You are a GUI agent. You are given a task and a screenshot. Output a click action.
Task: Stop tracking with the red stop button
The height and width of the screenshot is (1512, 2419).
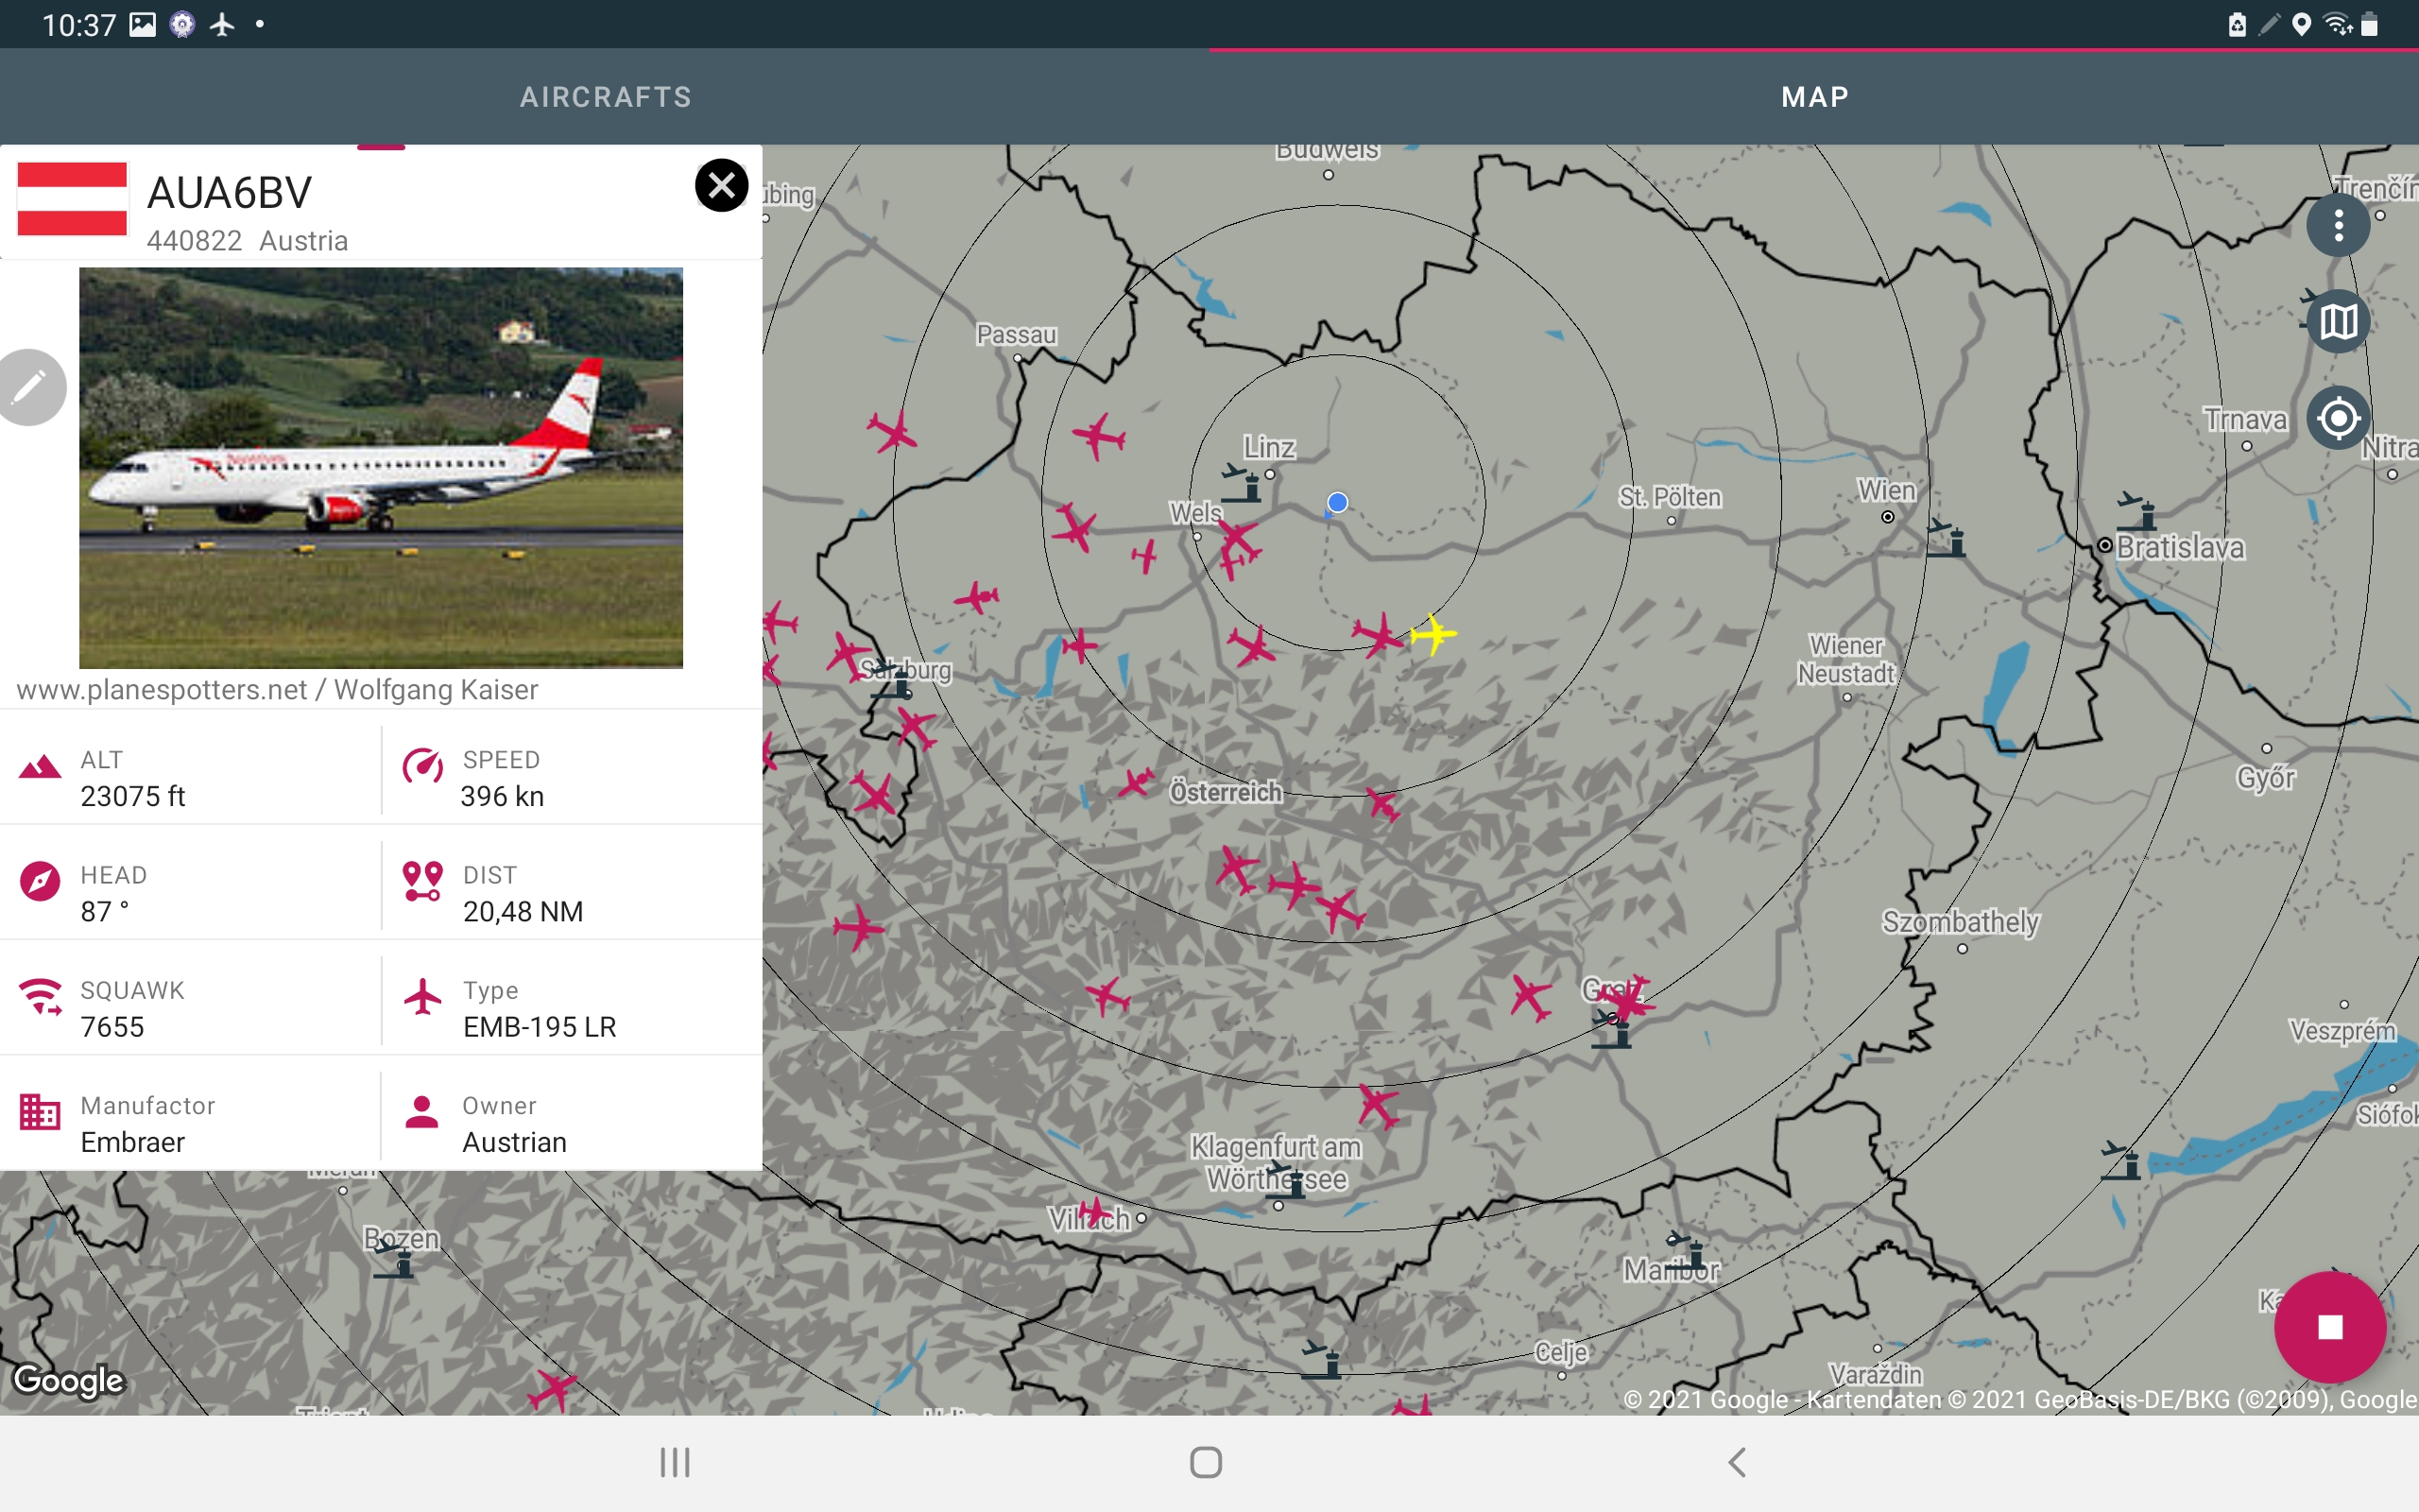2330,1327
